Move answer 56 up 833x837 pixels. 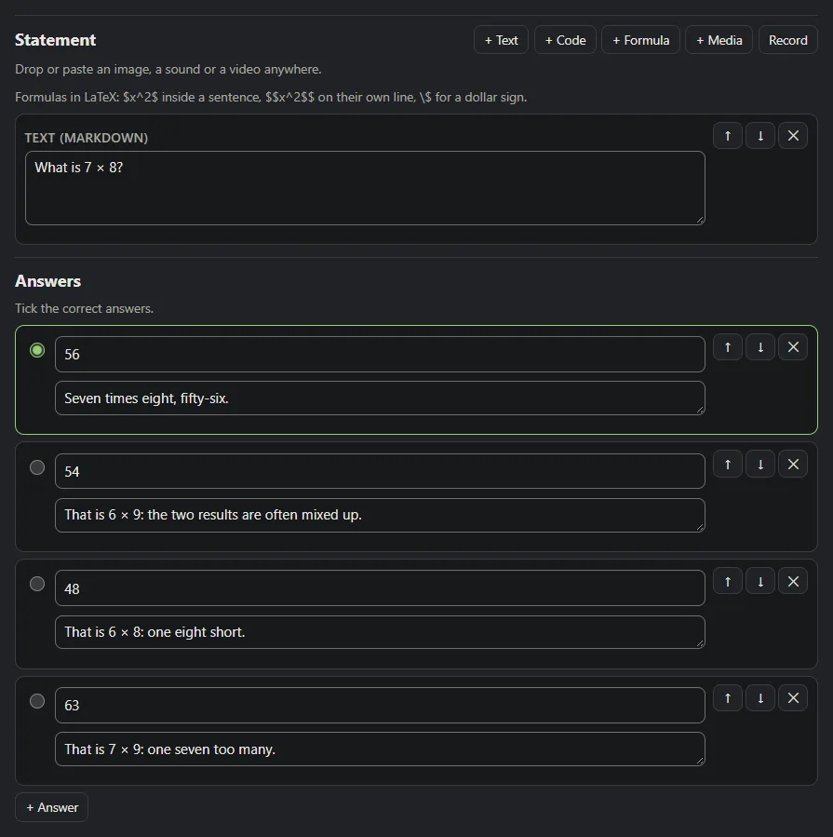(727, 347)
